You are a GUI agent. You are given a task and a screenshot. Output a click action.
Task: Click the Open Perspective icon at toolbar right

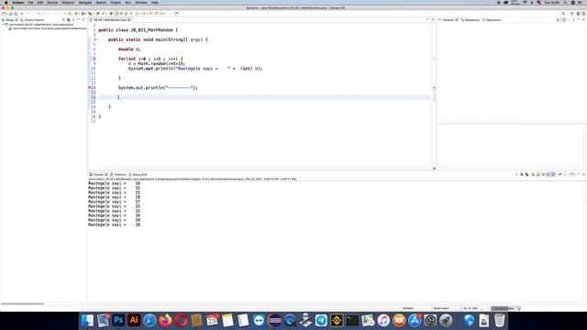[572, 14]
